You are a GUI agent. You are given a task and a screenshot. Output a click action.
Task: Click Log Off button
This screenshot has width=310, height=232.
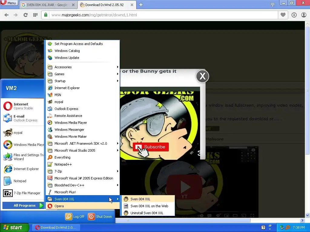(75, 216)
